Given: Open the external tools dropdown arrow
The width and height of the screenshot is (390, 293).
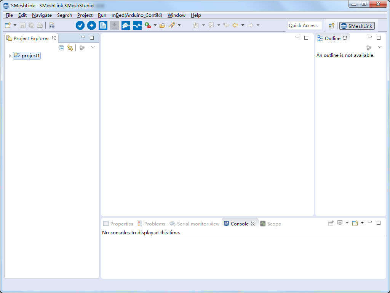Looking at the screenshot, I should 155,25.
